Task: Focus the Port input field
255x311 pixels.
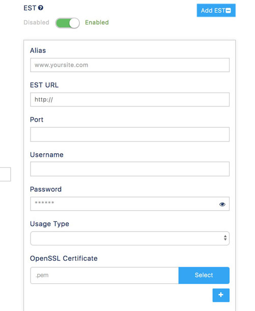Action: pyautogui.click(x=130, y=134)
